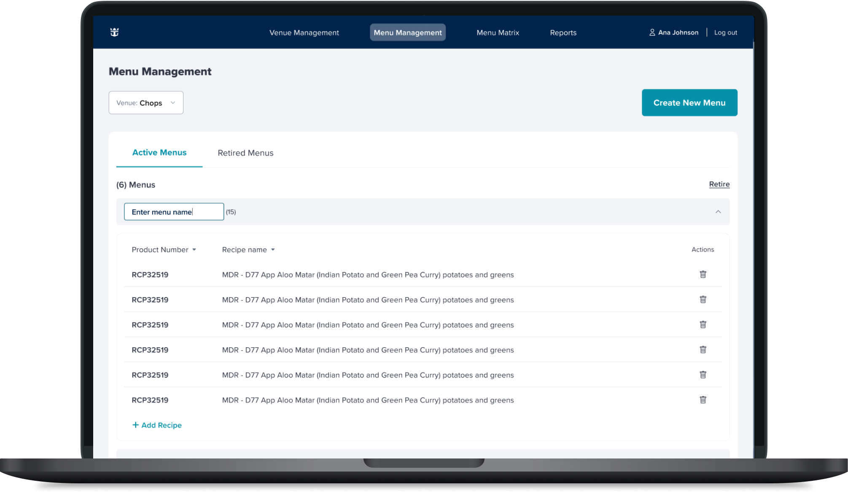
Task: Click the Retire link
Action: pos(719,184)
